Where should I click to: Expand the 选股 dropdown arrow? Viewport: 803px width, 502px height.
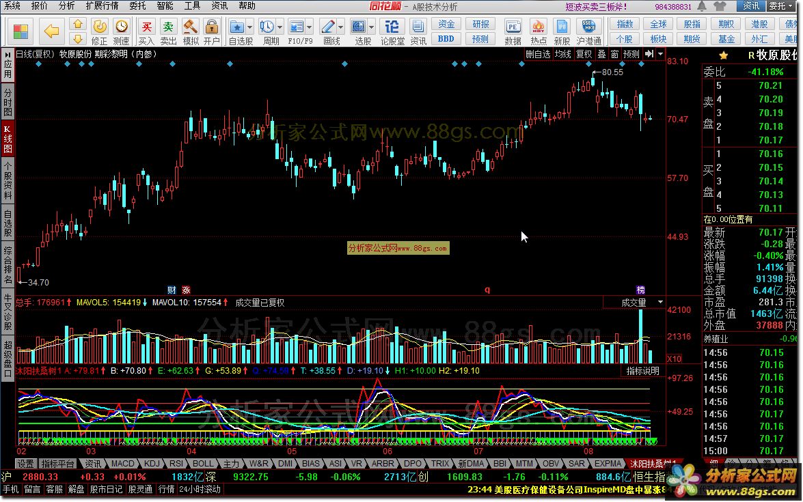[371, 27]
